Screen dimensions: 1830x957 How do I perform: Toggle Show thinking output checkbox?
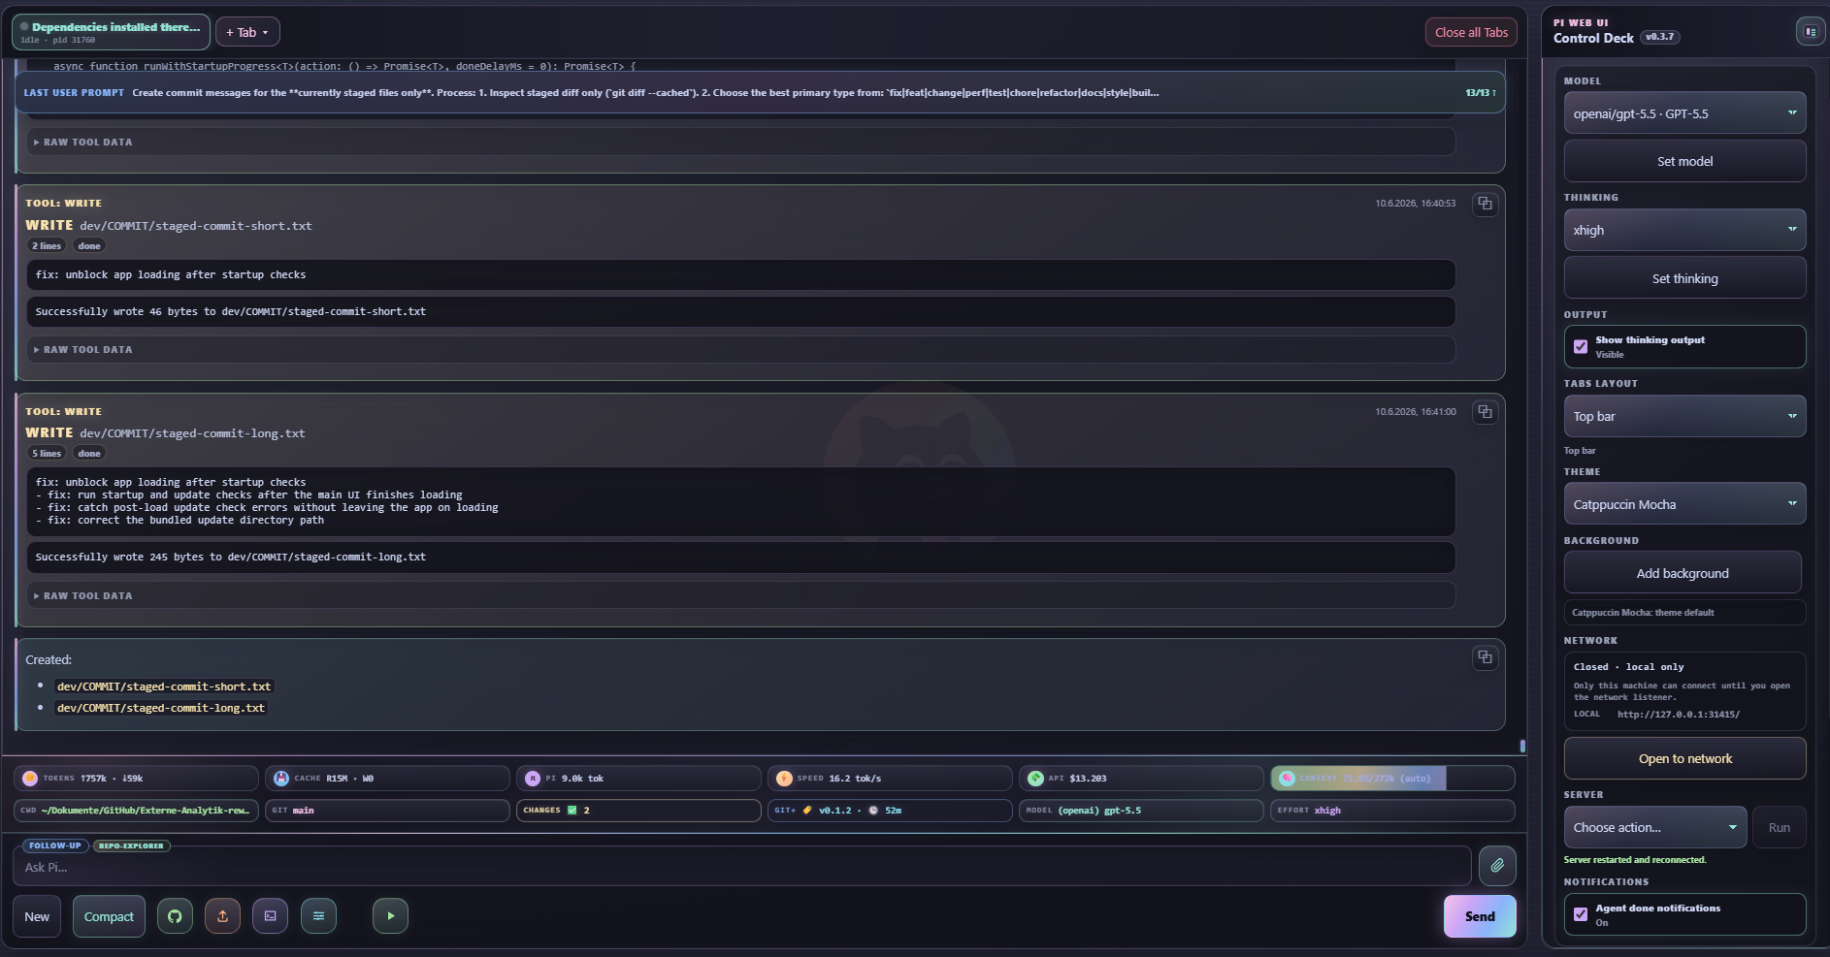tap(1581, 346)
